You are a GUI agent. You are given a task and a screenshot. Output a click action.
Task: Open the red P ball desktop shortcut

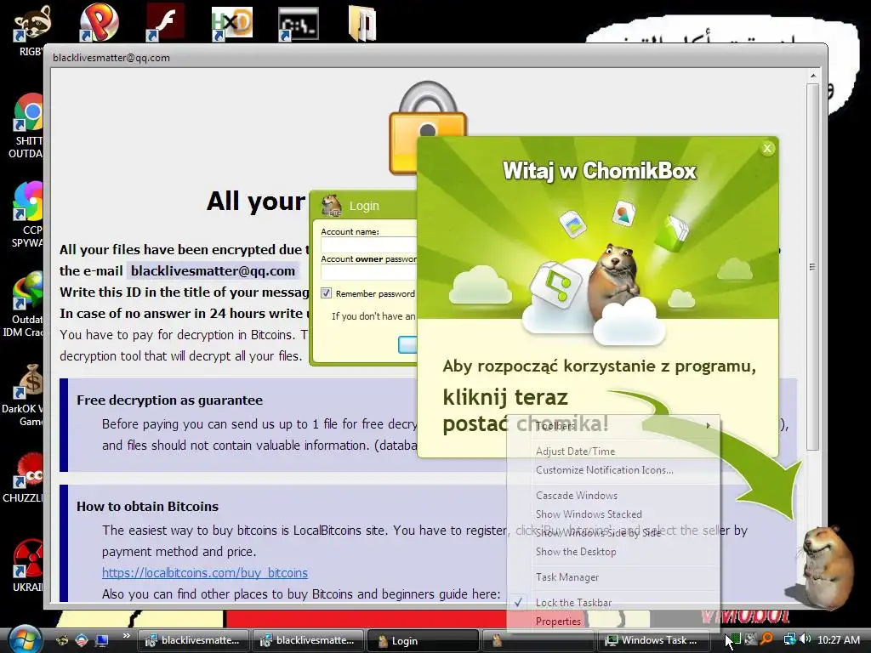tap(99, 22)
